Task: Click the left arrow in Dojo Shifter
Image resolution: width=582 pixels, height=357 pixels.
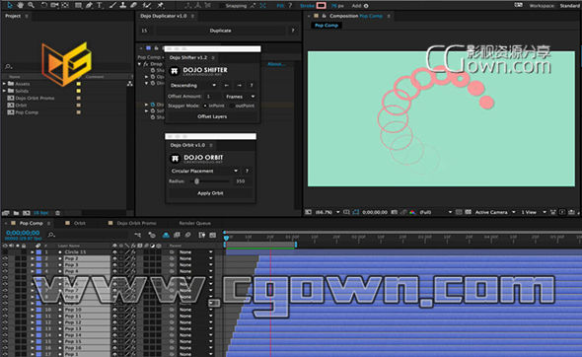Action: click(x=227, y=86)
